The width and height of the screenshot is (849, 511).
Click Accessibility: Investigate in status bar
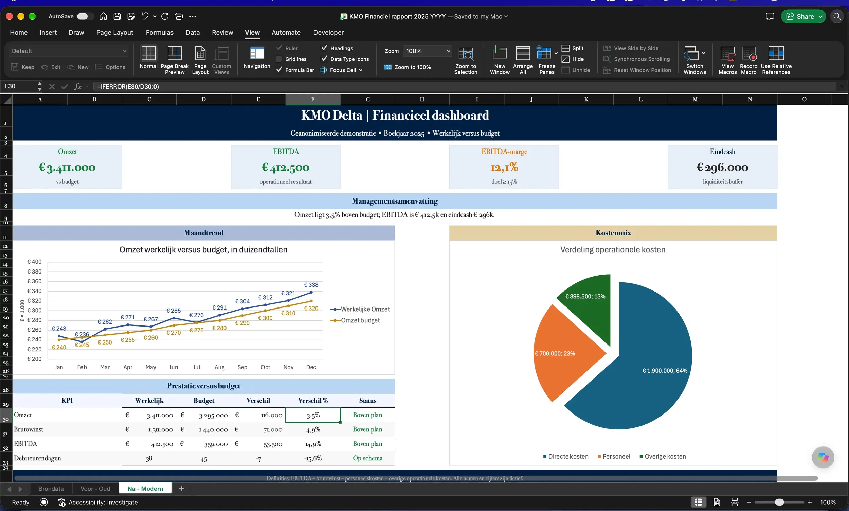coord(98,503)
